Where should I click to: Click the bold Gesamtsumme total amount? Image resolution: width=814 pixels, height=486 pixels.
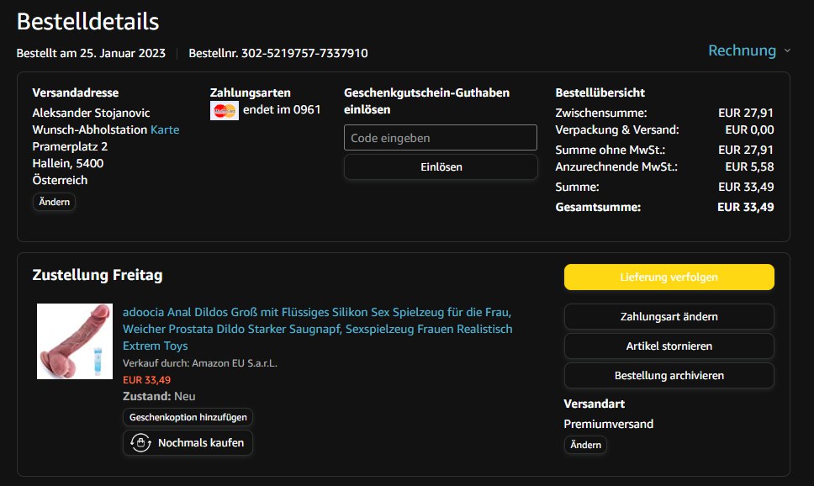[x=745, y=207]
